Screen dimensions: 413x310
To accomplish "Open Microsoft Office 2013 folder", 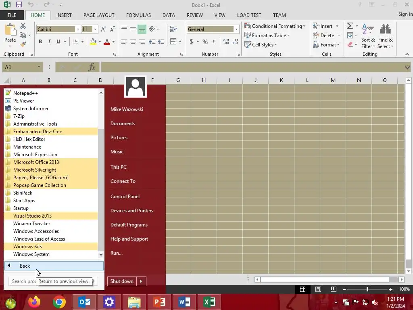I will pos(51,162).
